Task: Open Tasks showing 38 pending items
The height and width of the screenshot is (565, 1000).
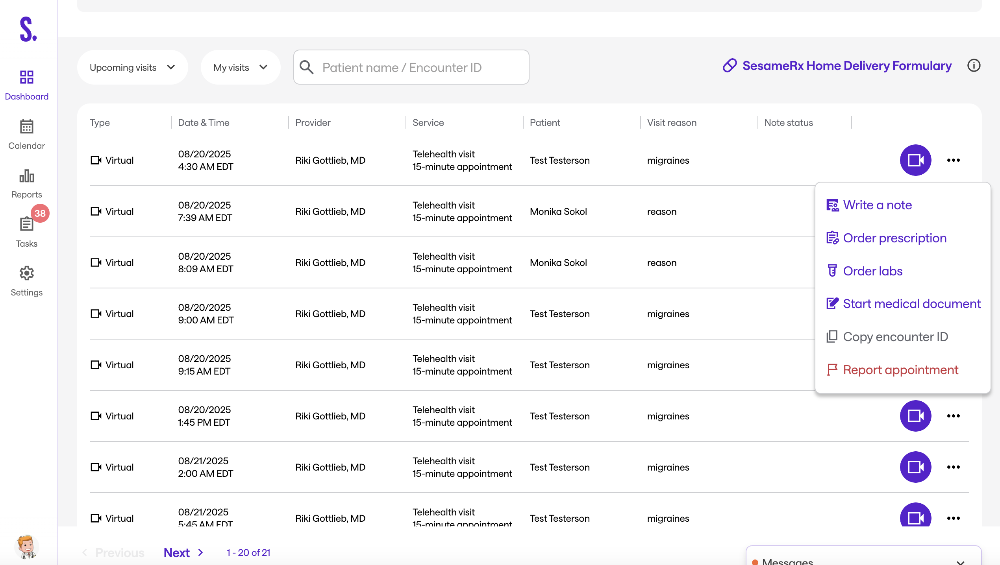Action: click(x=26, y=232)
